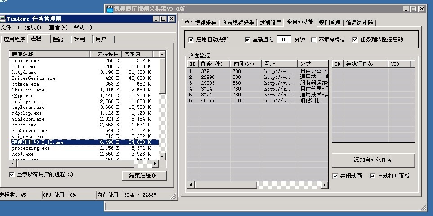This screenshot has height=216, width=433.
Task: Select Robt.exe process row
Action: coord(85,154)
